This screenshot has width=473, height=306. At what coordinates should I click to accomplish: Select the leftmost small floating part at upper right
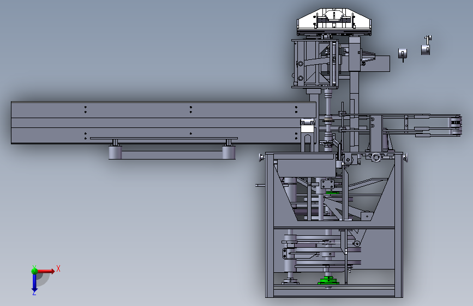[403, 54]
